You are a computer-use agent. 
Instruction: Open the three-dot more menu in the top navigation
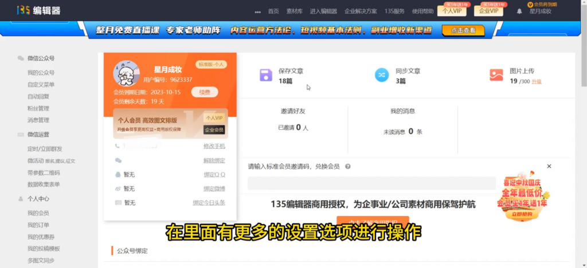point(257,11)
